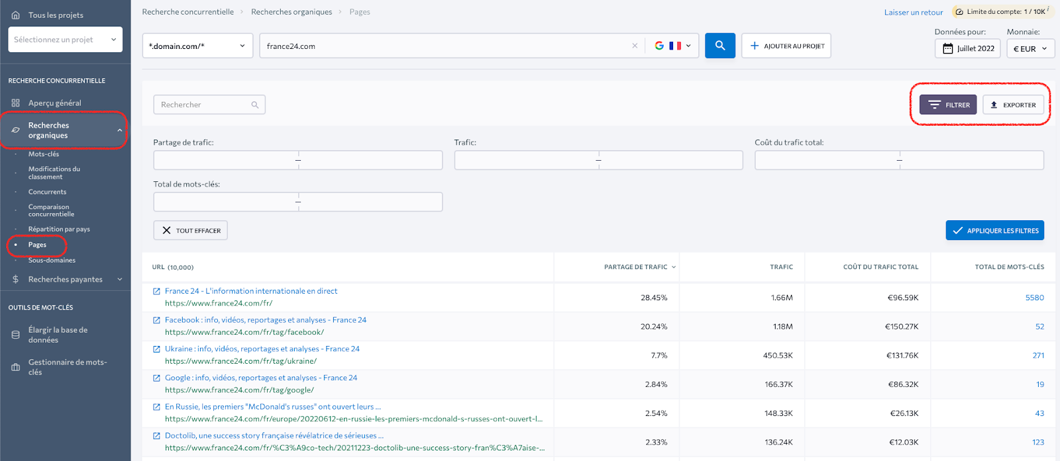1060x461 pixels.
Task: Select the Pages submenu item
Action: [x=37, y=245]
